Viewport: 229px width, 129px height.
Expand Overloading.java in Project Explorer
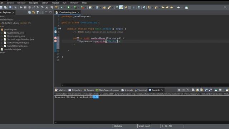(x=2, y=33)
